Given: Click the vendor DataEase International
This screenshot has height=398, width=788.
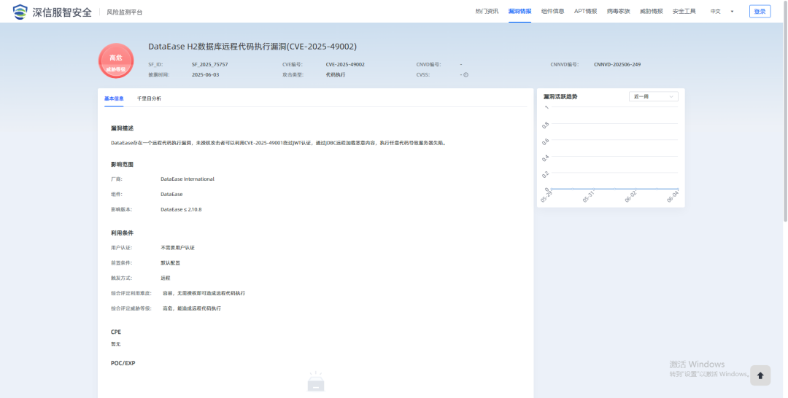Looking at the screenshot, I should coord(188,179).
